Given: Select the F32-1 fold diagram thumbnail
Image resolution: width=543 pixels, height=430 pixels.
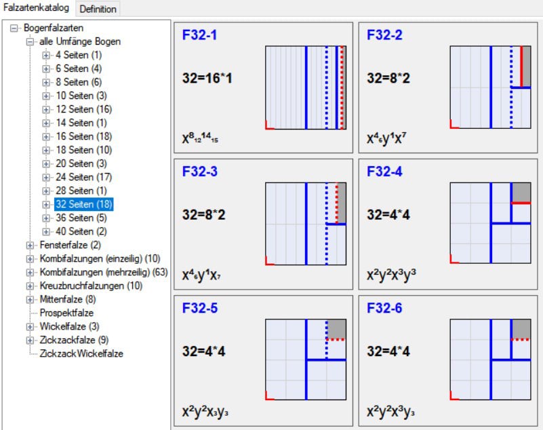Looking at the screenshot, I should (x=306, y=87).
